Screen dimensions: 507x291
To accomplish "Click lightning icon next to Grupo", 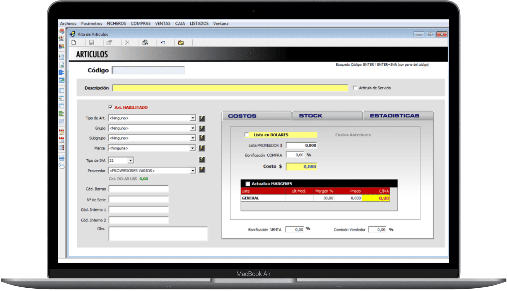I will 202,128.
